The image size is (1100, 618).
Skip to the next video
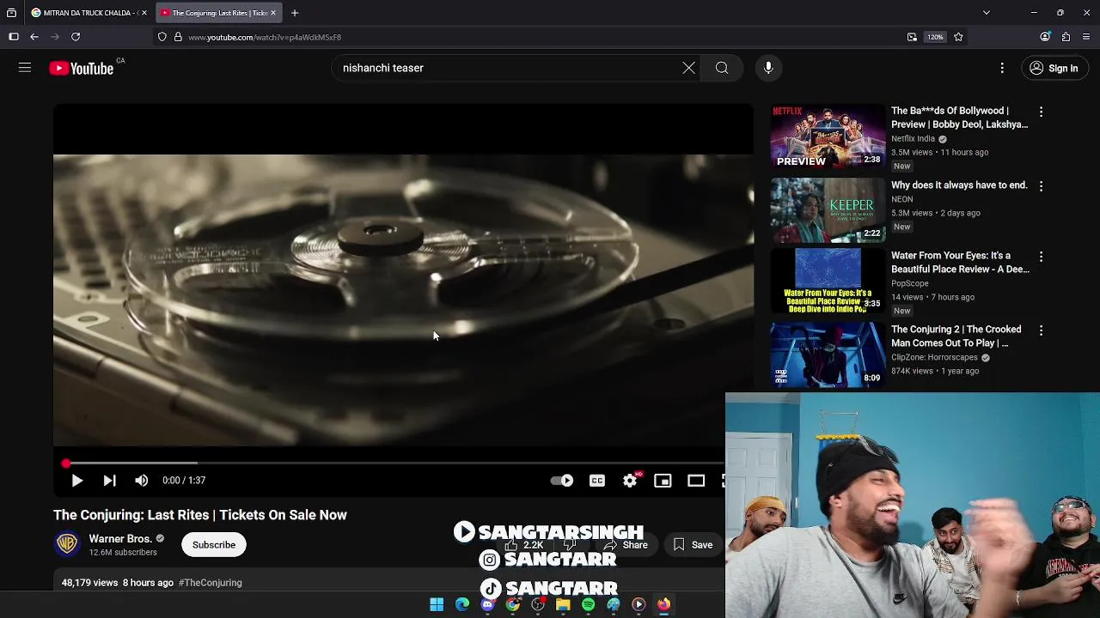click(x=109, y=481)
